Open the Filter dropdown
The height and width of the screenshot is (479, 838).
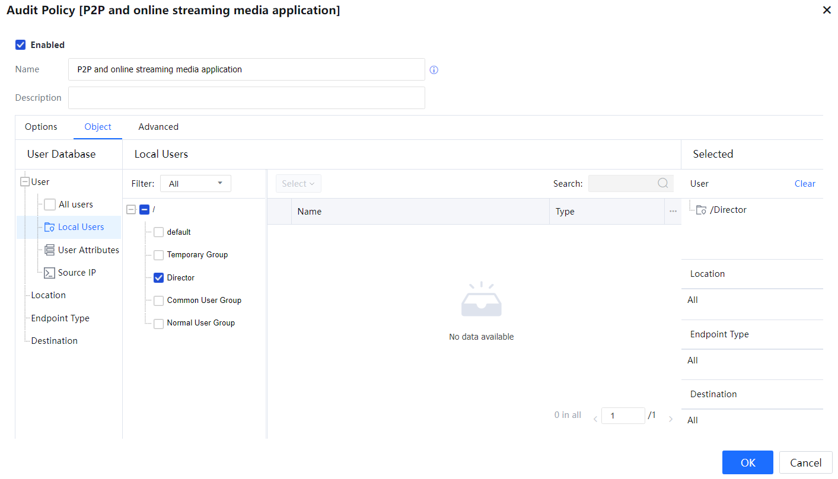(x=196, y=184)
